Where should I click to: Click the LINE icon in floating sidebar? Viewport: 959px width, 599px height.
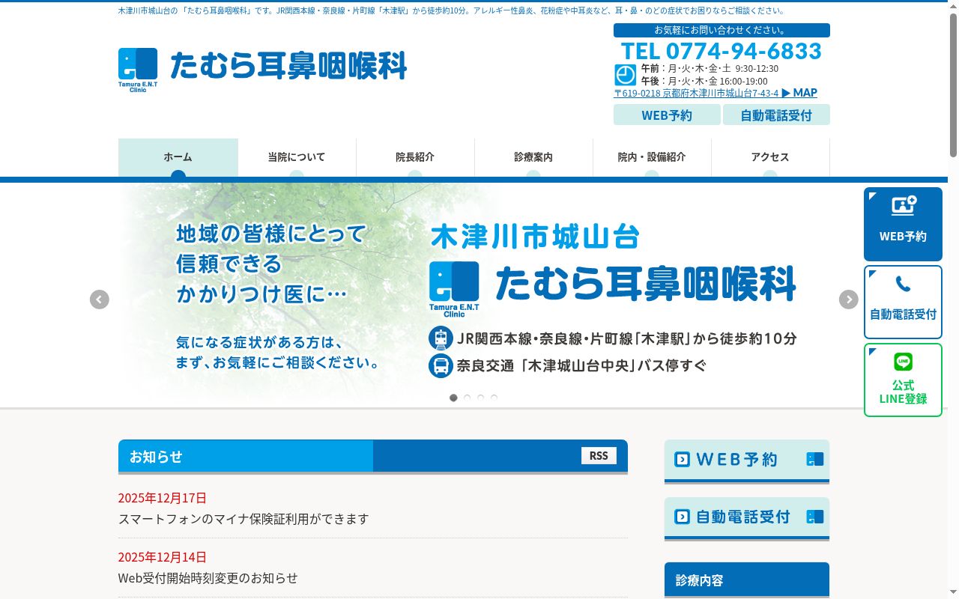903,362
